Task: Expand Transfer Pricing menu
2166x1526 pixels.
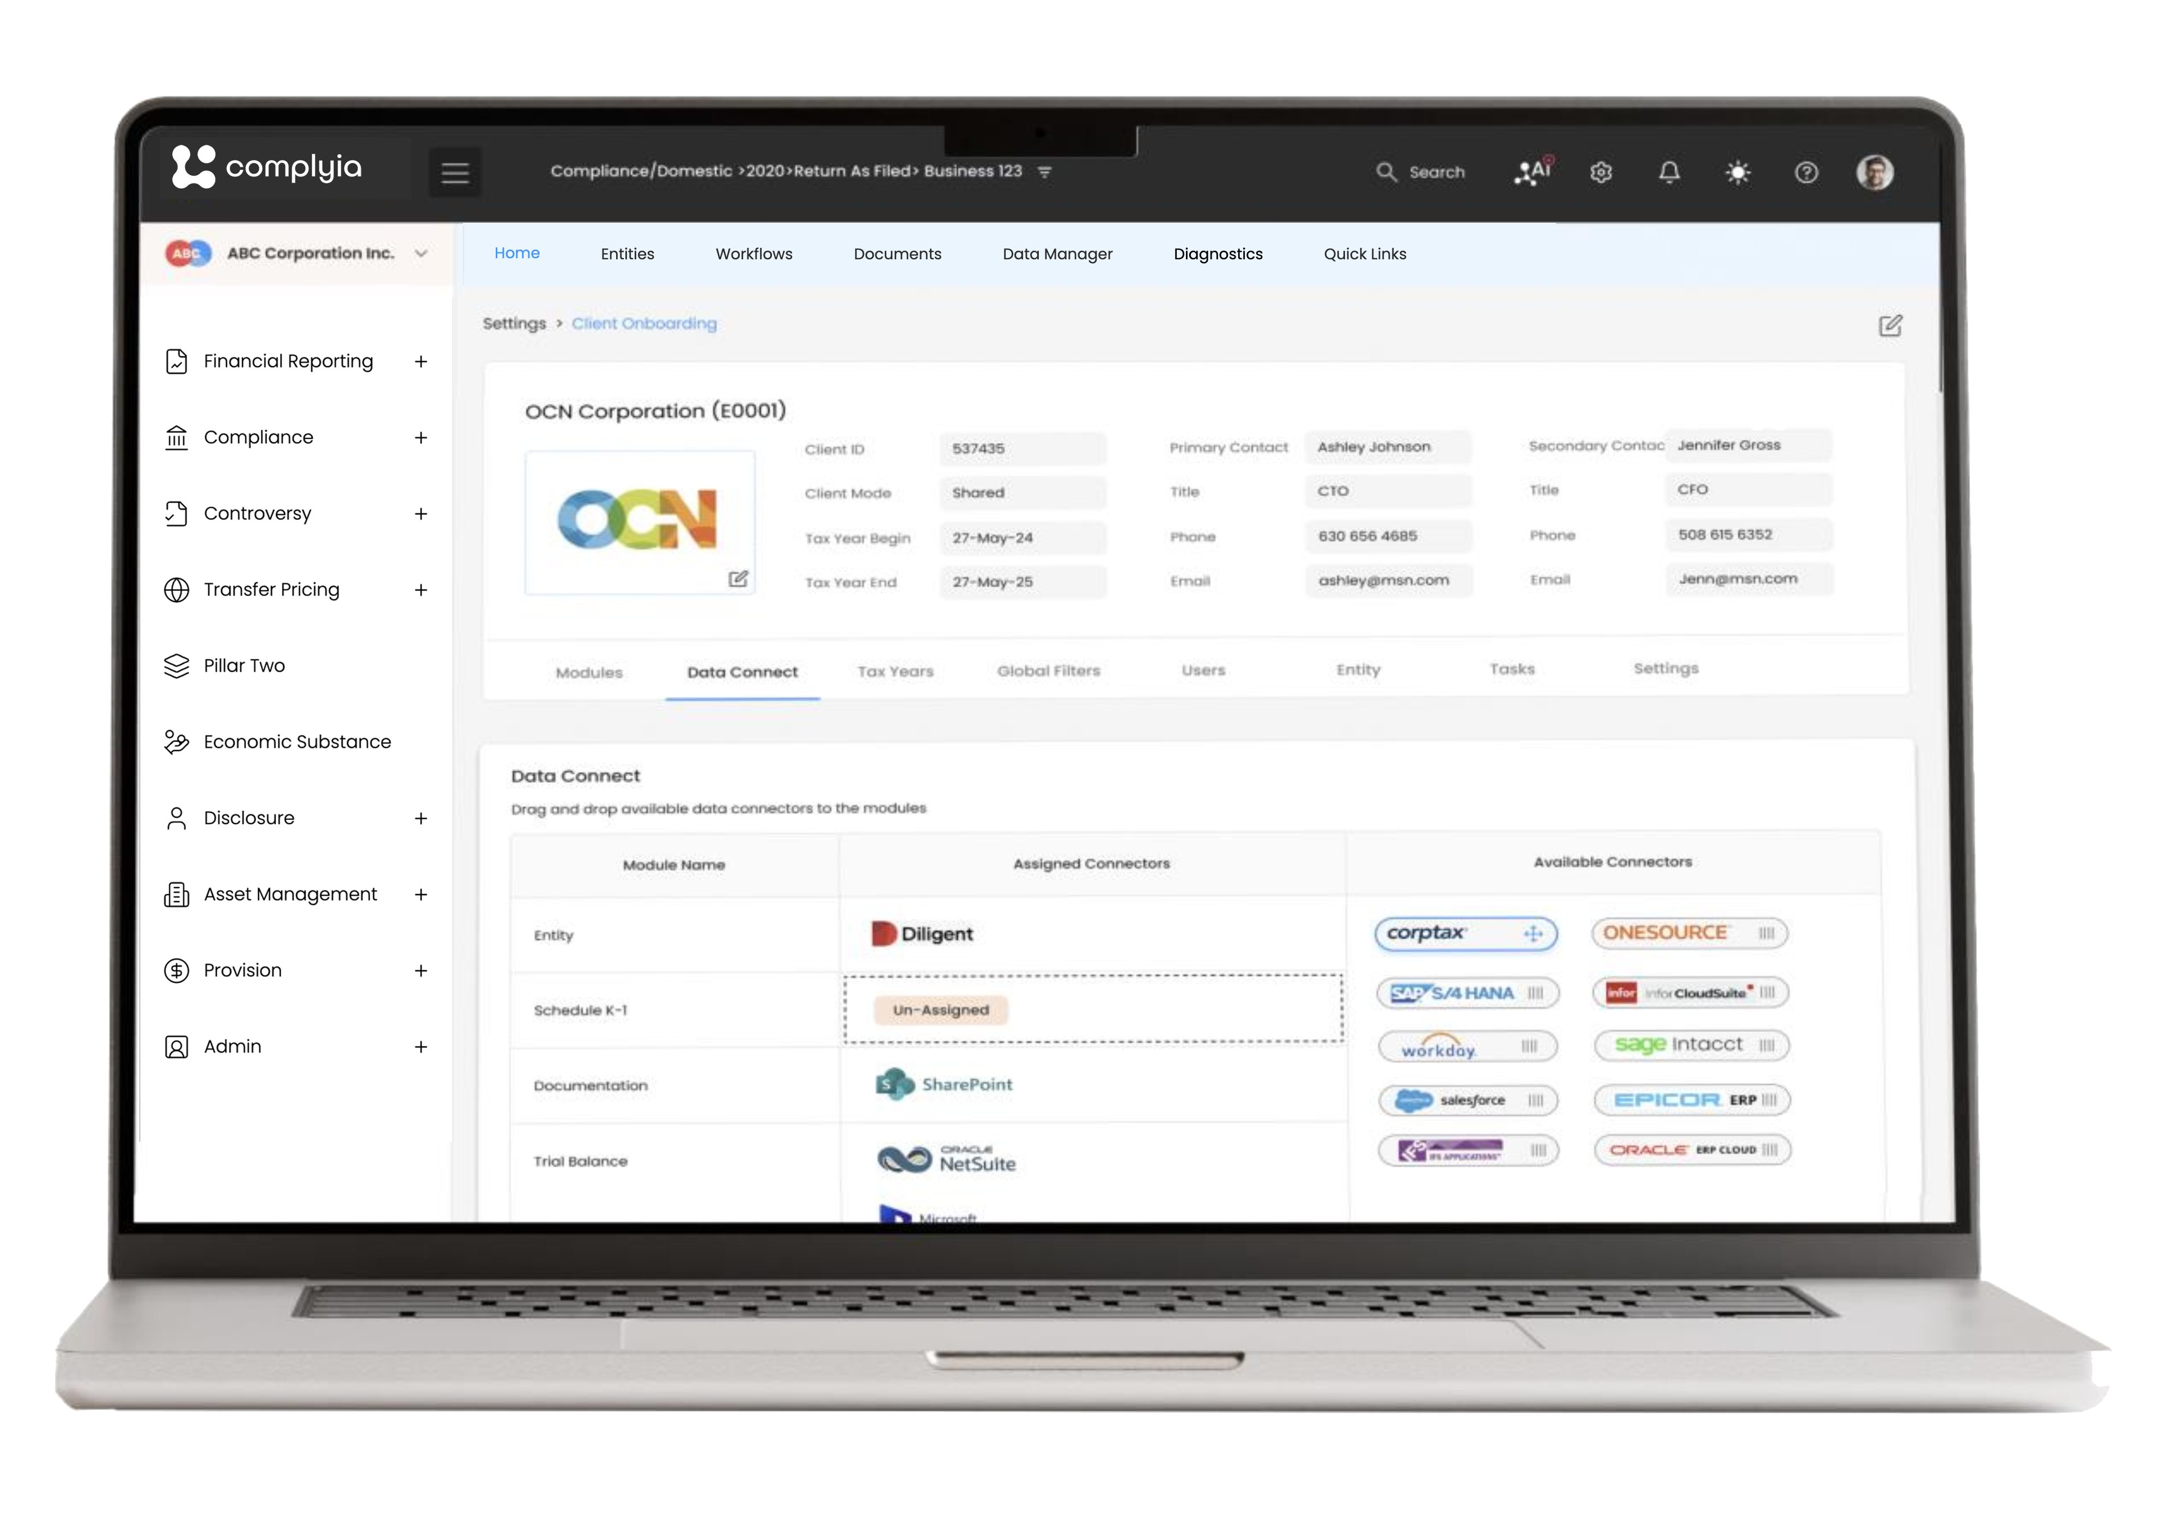Action: click(x=421, y=590)
